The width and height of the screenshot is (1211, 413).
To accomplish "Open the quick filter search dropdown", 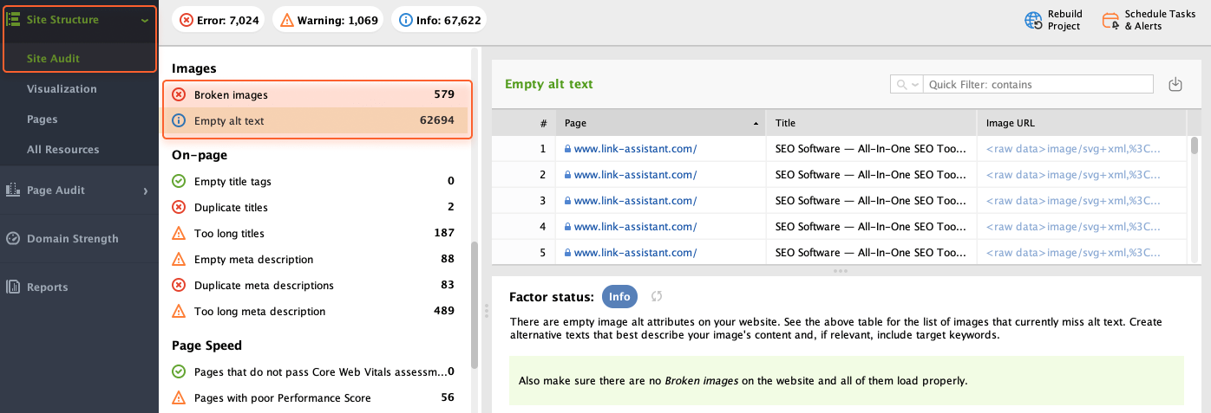I will pos(907,84).
